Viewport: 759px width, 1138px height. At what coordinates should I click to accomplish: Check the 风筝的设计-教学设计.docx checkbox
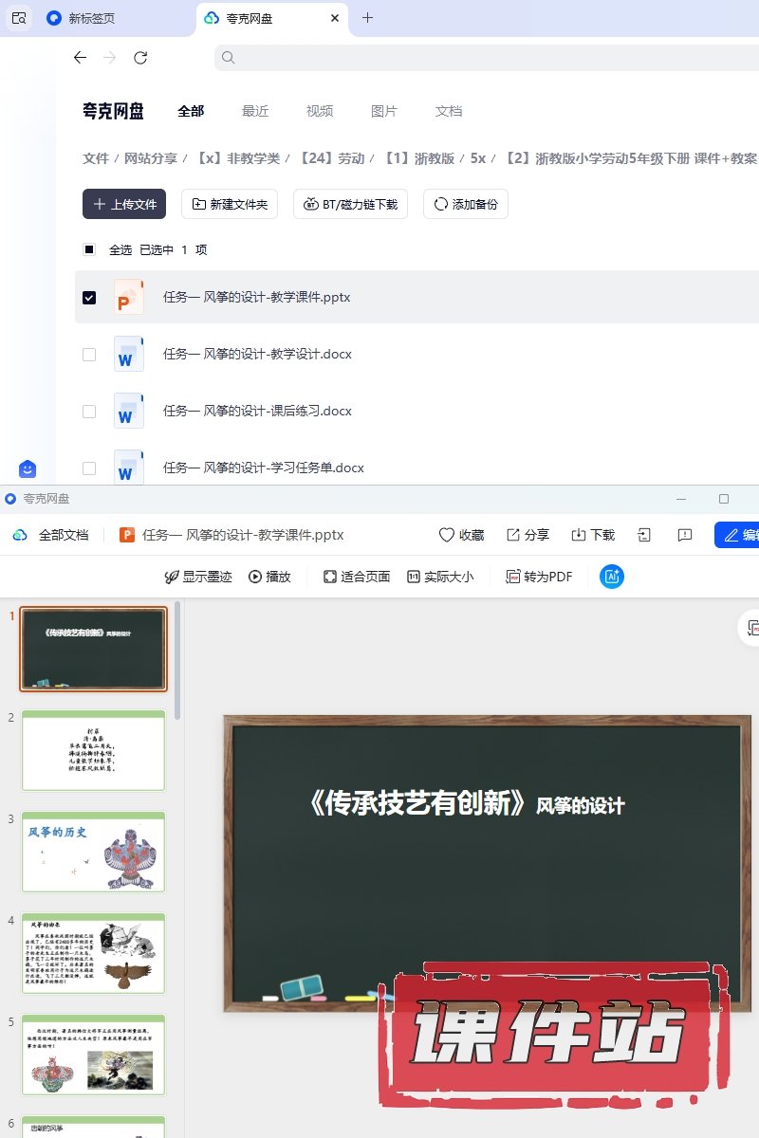89,355
